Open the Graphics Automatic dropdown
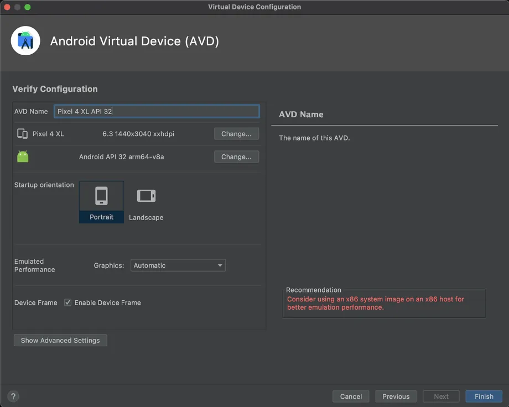The width and height of the screenshot is (509, 407). point(178,265)
